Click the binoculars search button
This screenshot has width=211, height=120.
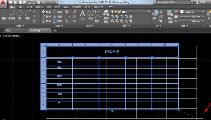193,2
